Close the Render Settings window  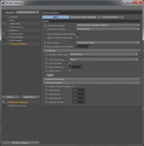[138, 2]
